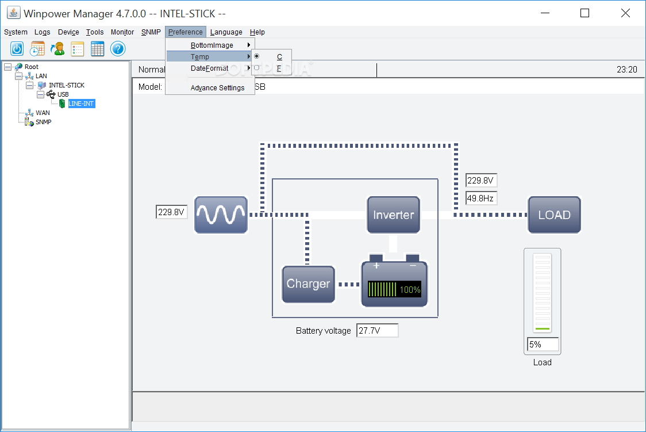646x432 pixels.
Task: Expand the DateFormat submenu arrow
Action: coord(249,68)
